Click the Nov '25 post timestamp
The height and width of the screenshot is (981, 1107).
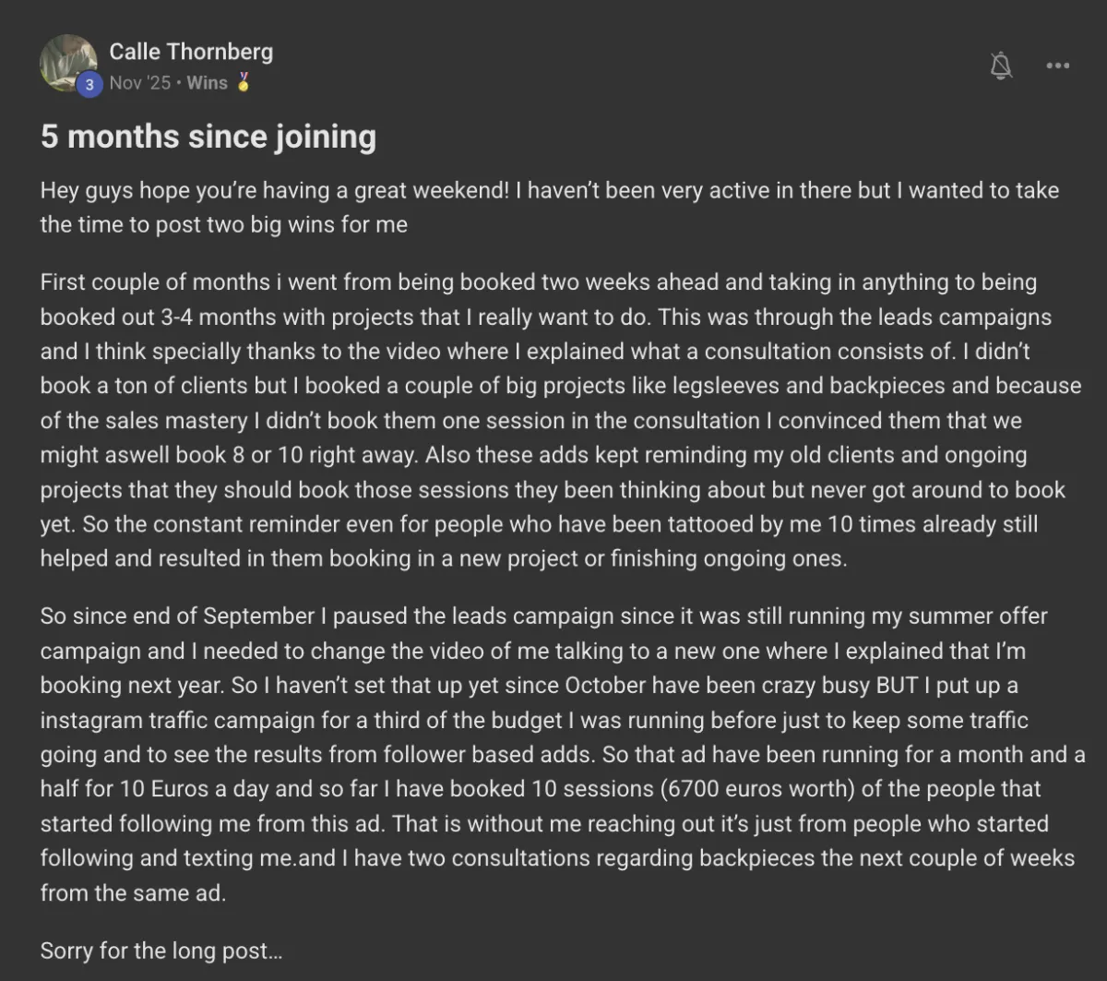140,83
